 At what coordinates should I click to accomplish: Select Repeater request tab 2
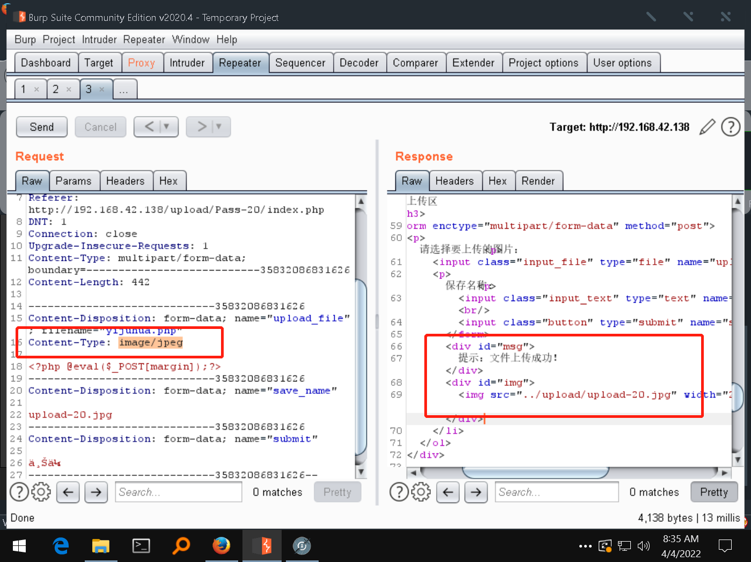55,89
